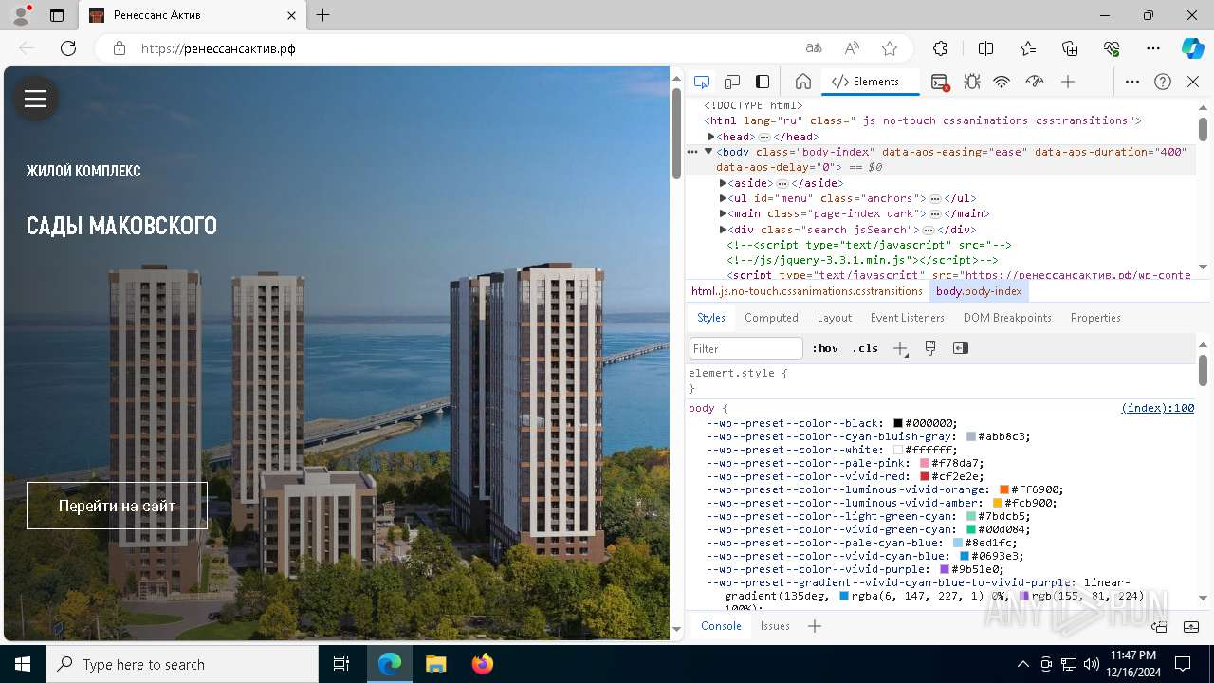Switch to the Styles tab
1214x683 pixels.
[x=711, y=318]
